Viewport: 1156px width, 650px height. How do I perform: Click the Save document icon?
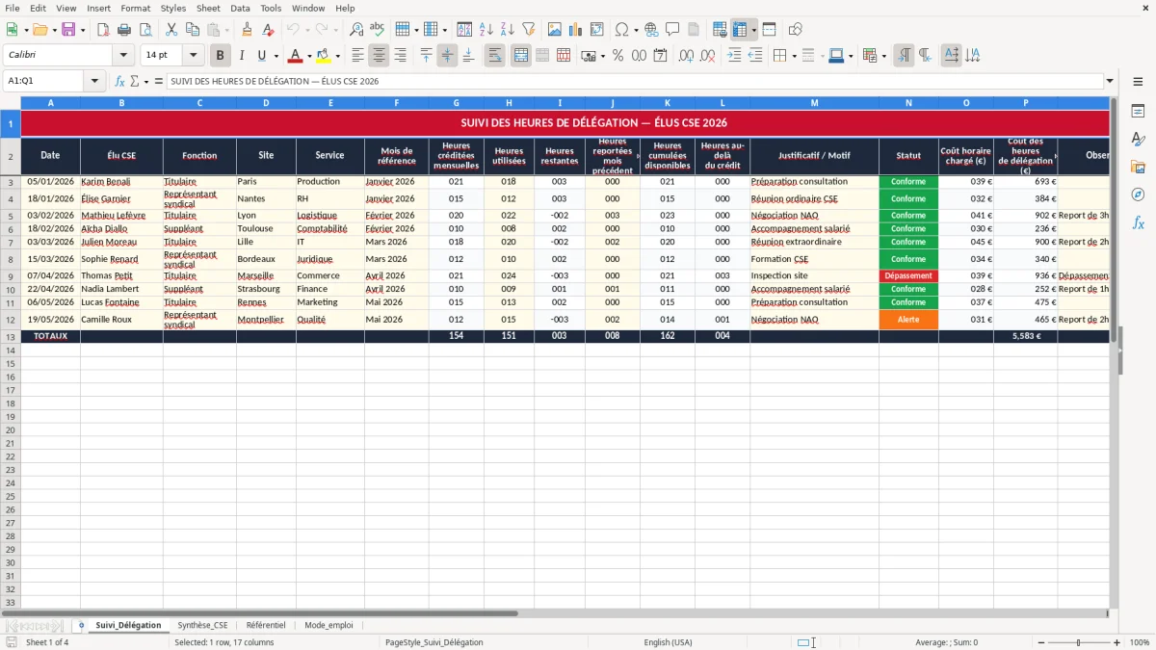click(x=68, y=30)
